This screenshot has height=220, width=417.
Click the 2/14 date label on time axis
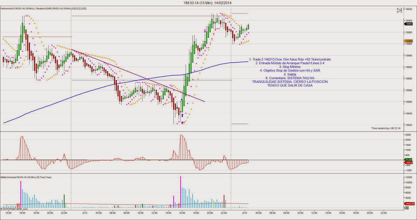point(244,213)
